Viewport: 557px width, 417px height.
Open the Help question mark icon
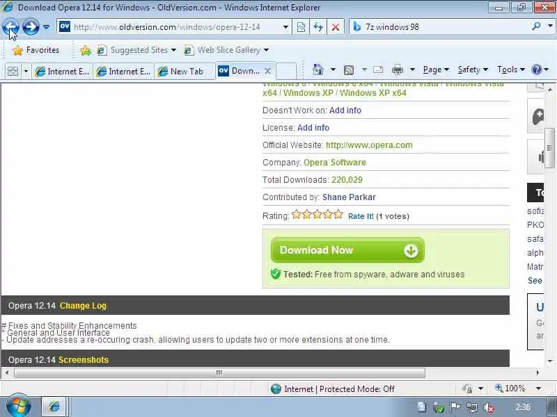tap(536, 69)
